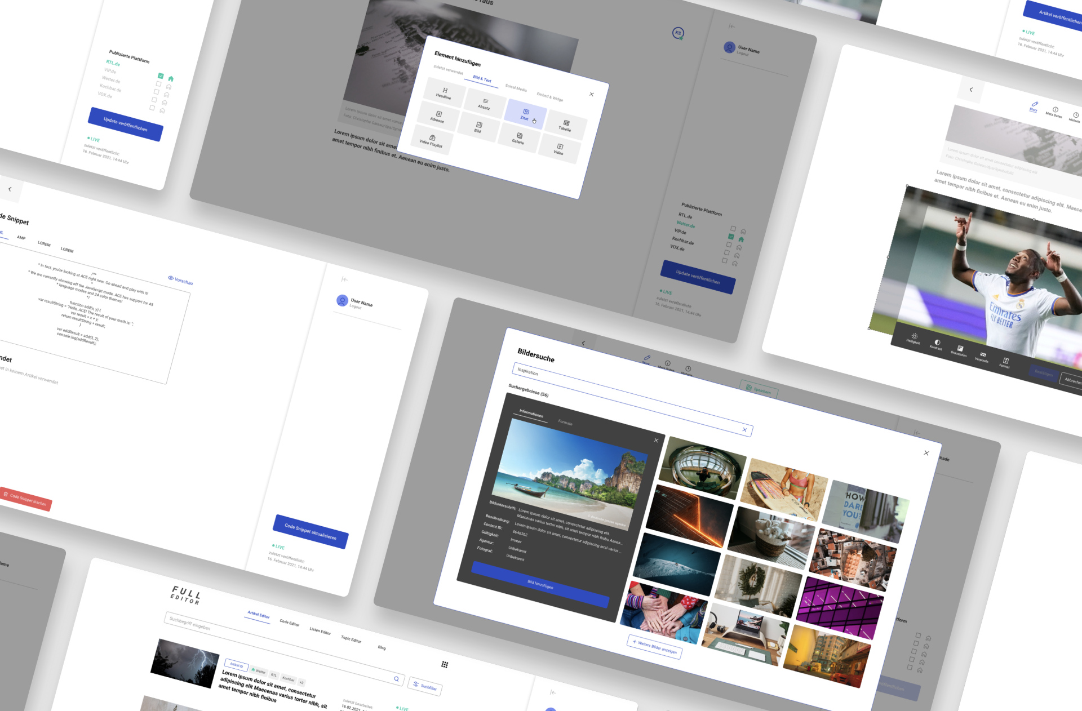The image size is (1082, 711).
Task: Add a Video Playlist element
Action: coord(432,140)
